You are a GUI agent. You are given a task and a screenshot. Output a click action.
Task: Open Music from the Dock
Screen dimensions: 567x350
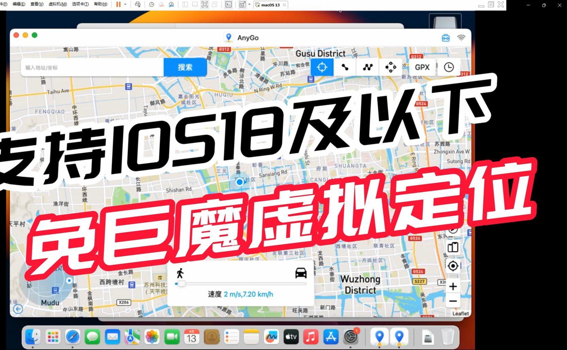311,337
